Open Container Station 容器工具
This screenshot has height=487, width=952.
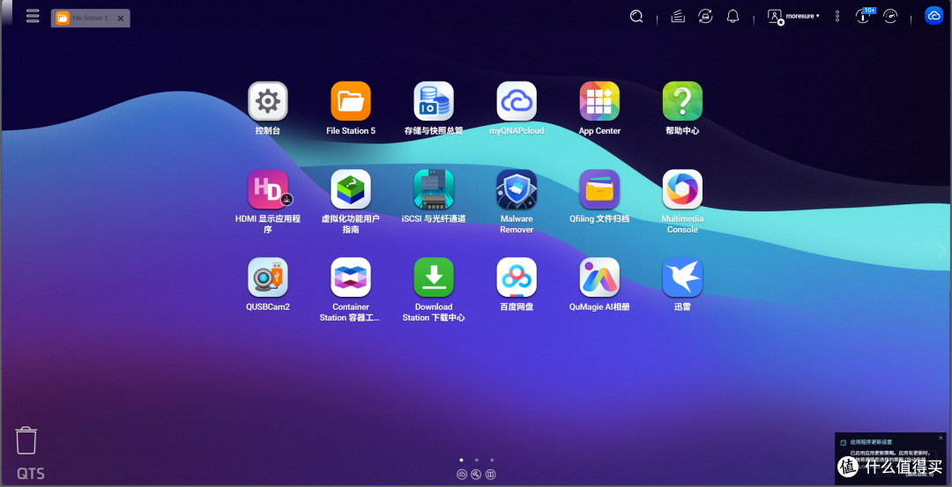(351, 277)
